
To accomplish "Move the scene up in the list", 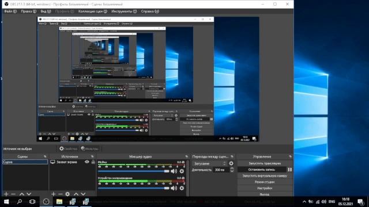I will click(22, 194).
